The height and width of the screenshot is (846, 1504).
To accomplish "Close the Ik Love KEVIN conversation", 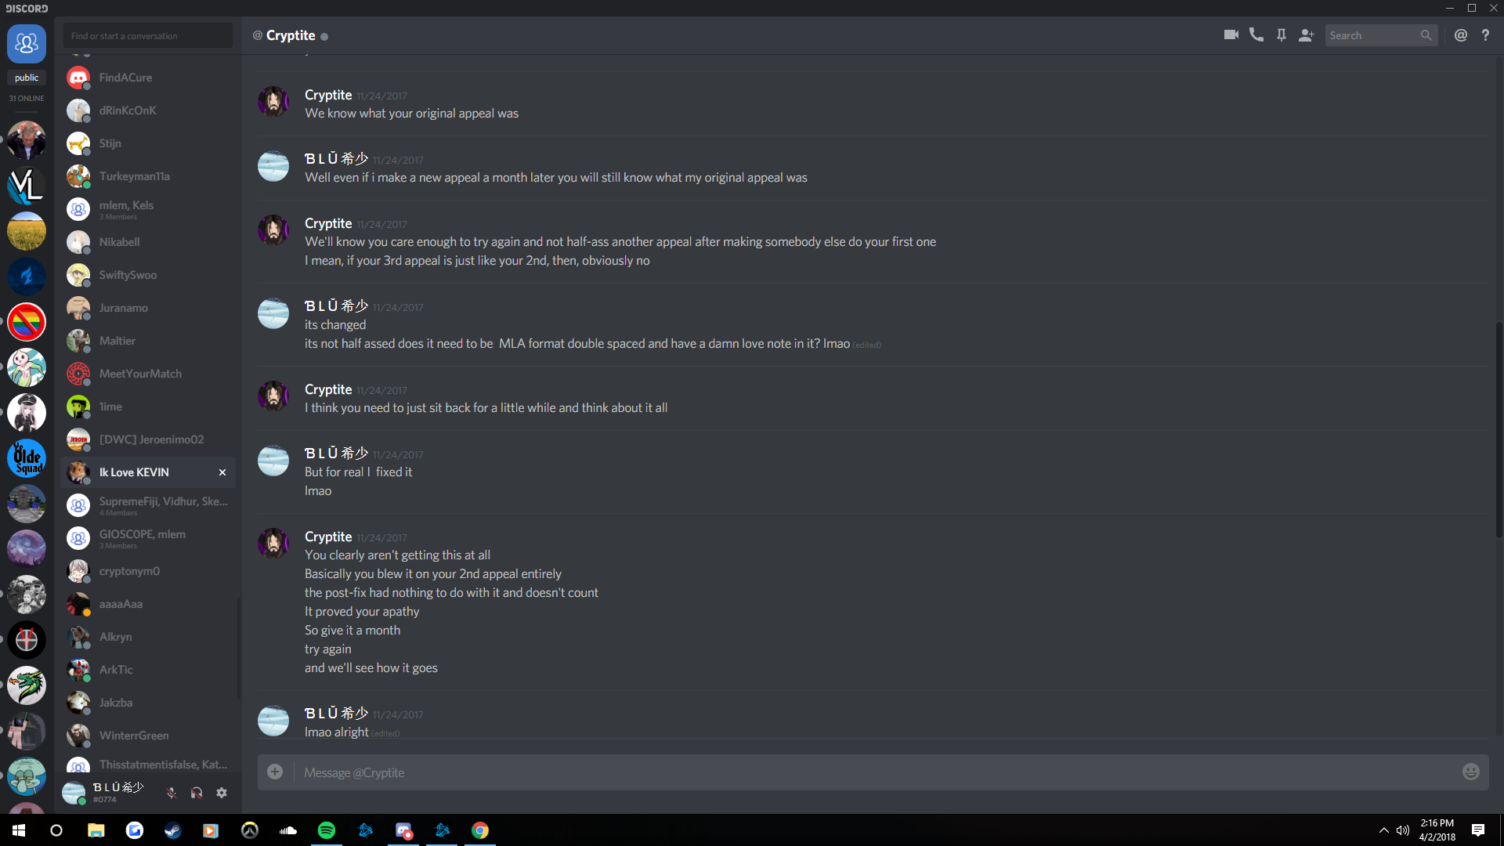I will [222, 472].
